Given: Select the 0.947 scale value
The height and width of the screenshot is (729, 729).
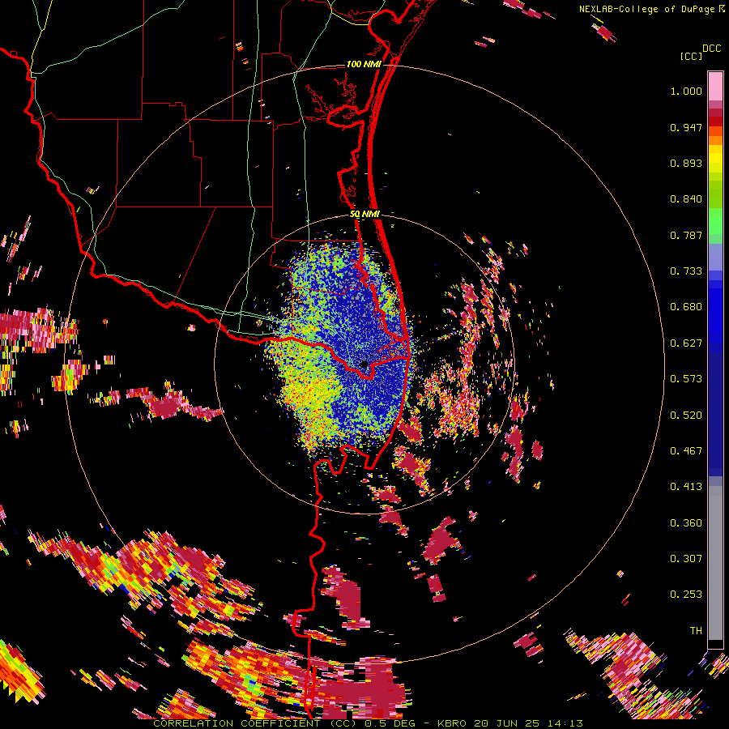Looking at the screenshot, I should tap(686, 127).
